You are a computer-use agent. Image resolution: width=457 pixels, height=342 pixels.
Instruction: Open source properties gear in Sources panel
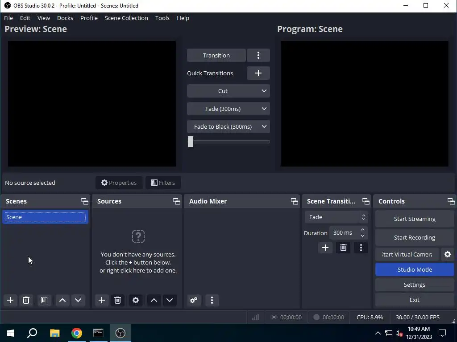tap(136, 300)
